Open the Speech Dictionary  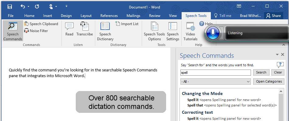[105, 31]
